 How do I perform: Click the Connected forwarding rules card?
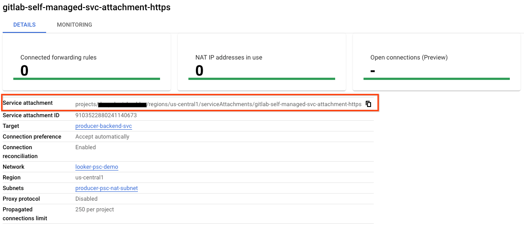(x=86, y=62)
